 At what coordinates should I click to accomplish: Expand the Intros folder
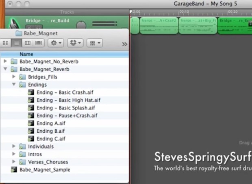click(x=14, y=154)
